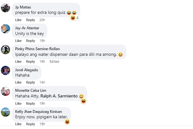Reply to Kelly Jhae Daquioag Kinisan

[30, 124]
